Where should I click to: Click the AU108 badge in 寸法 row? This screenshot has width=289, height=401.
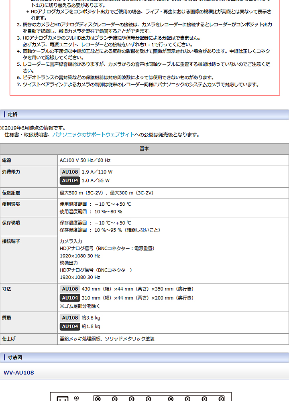70,289
